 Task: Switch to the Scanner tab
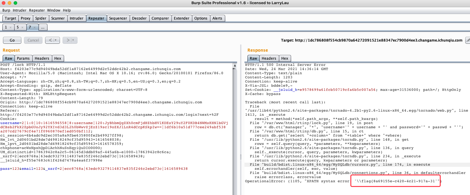(x=58, y=18)
